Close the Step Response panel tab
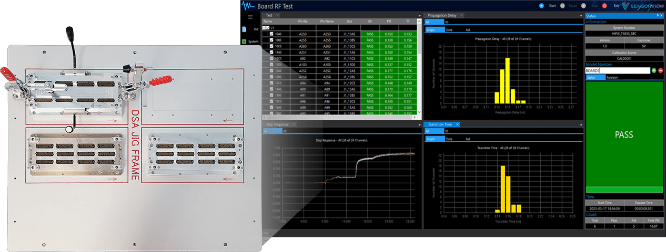The image size is (666, 252). (x=295, y=124)
